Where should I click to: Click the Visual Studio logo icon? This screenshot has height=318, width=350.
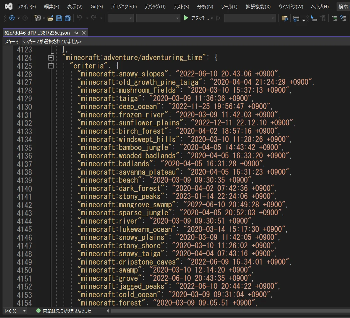[9, 6]
